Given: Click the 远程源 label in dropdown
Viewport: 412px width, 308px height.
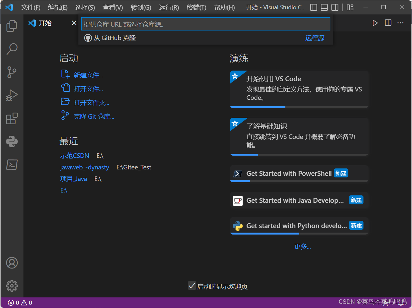Looking at the screenshot, I should [x=315, y=38].
